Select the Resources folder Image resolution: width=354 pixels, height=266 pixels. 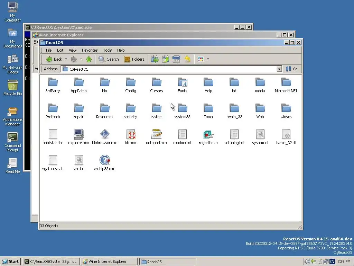coord(104,111)
